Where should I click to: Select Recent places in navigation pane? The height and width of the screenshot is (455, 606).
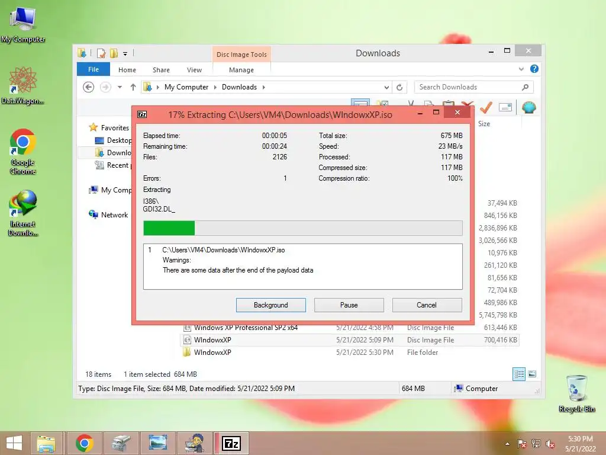[113, 165]
